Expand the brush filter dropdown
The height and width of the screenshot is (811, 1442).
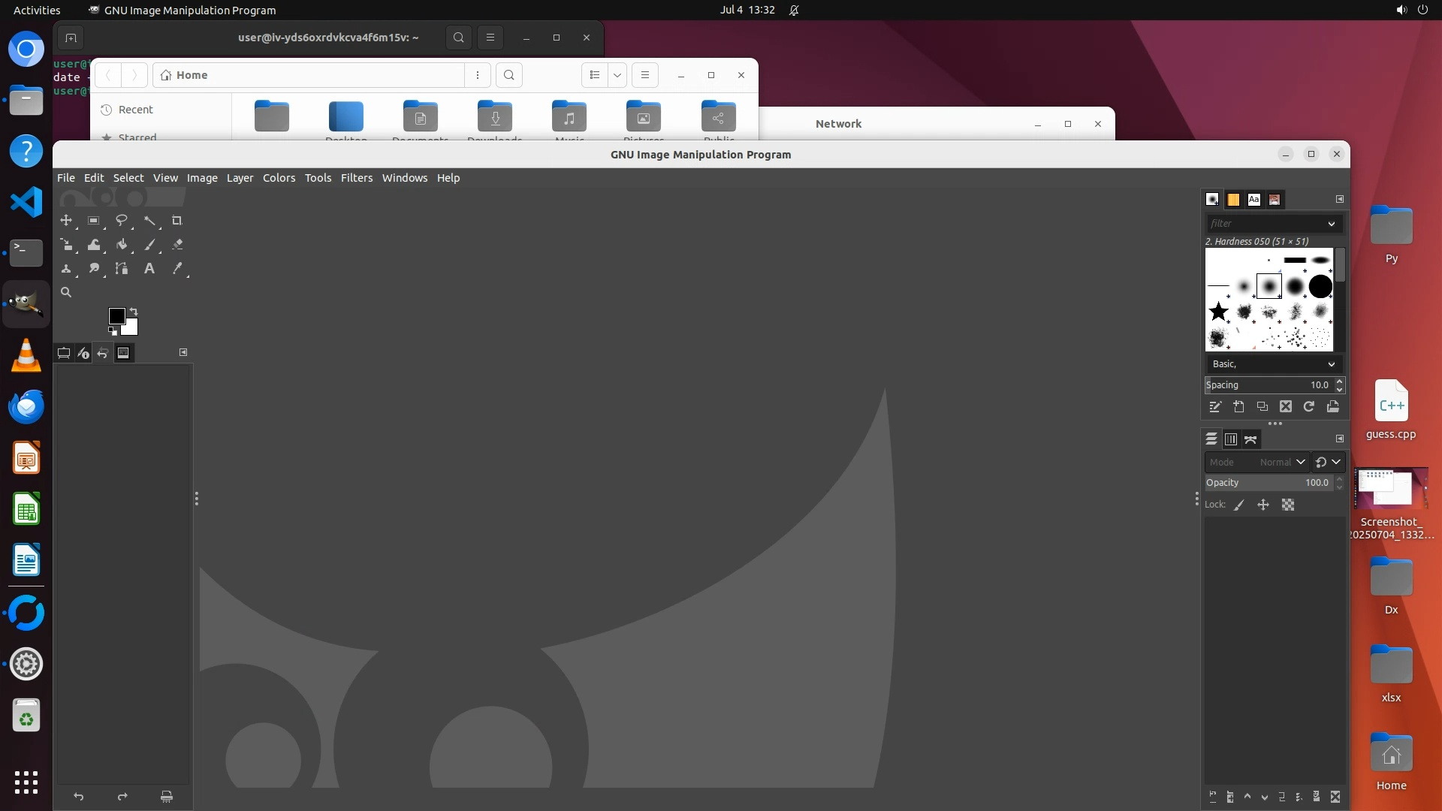(1331, 224)
